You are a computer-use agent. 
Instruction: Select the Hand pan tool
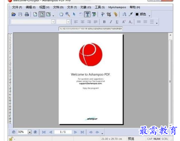pyautogui.click(x=61, y=14)
